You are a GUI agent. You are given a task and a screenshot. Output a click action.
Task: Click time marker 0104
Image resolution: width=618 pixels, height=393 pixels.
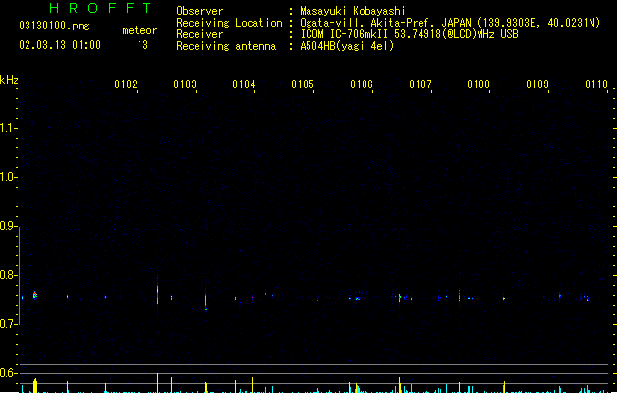click(244, 84)
